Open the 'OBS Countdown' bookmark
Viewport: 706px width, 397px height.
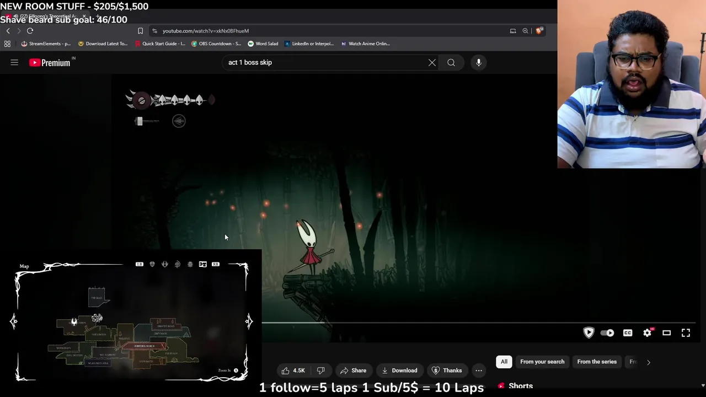[216, 44]
